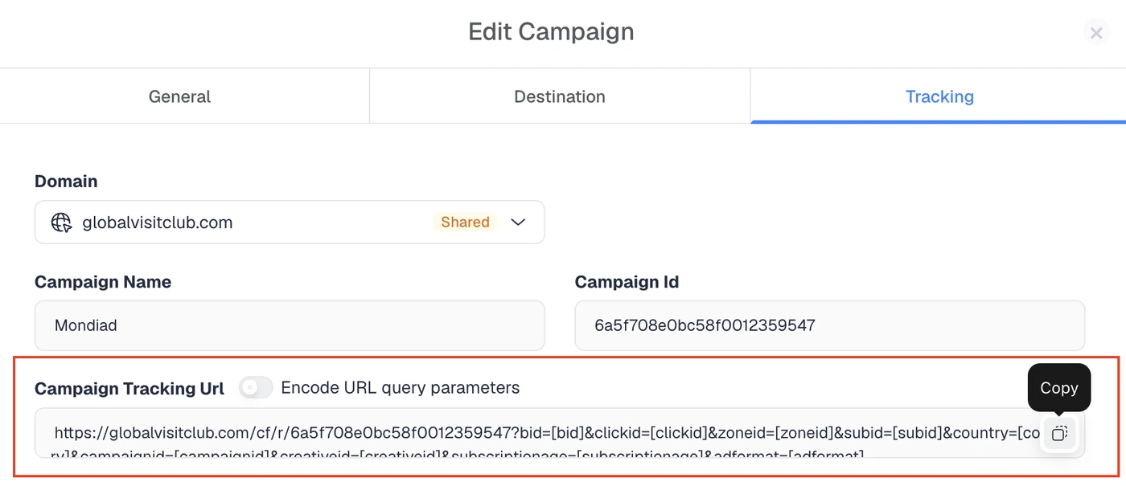The height and width of the screenshot is (486, 1126).
Task: Switch to the General tab
Action: (x=179, y=96)
